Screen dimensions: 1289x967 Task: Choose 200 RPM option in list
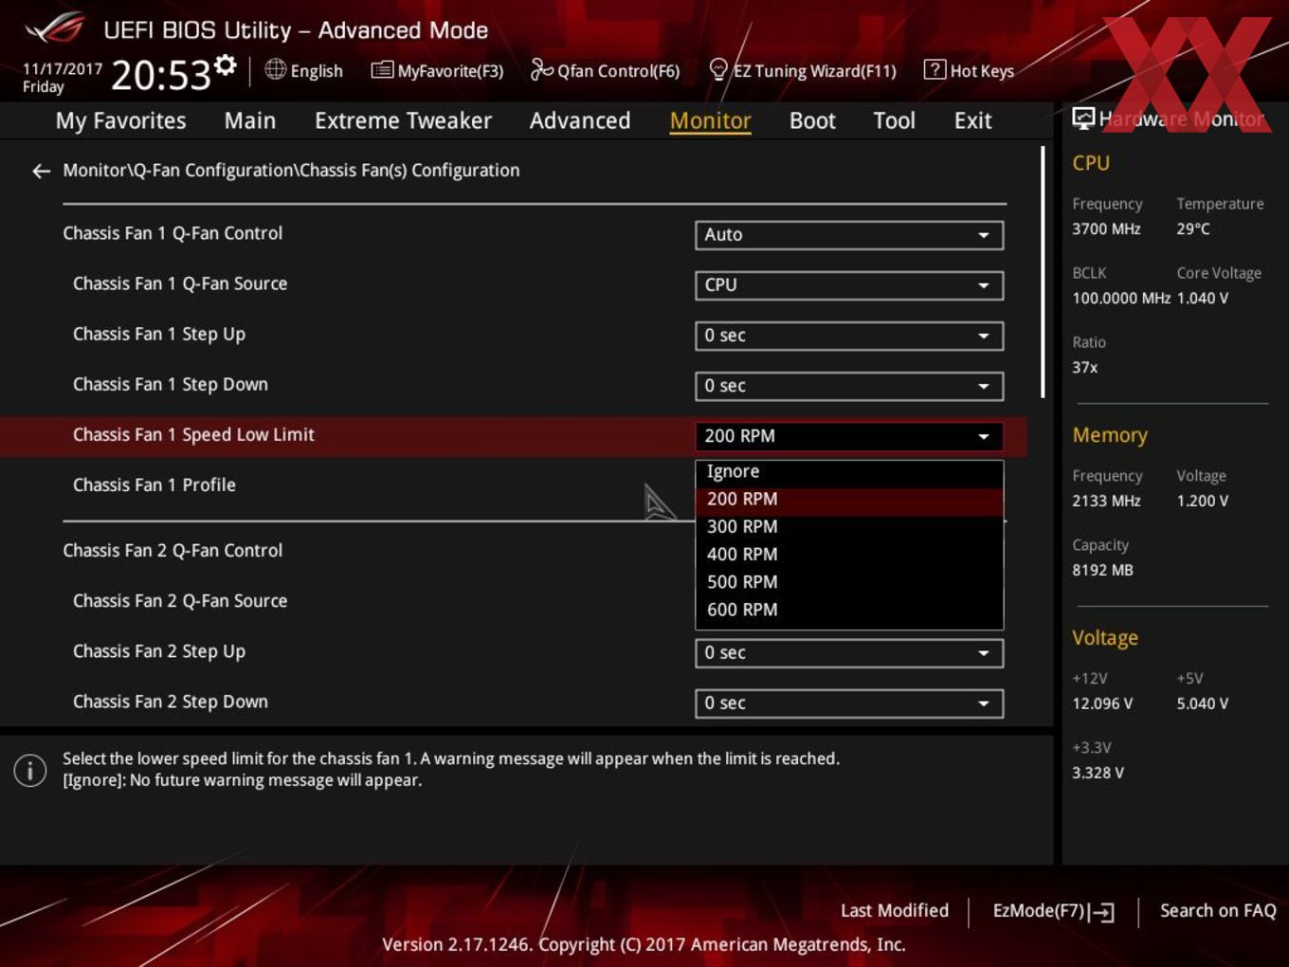pos(849,500)
